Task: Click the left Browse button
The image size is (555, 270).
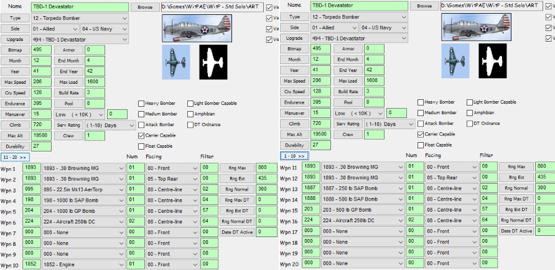Action: [x=145, y=7]
